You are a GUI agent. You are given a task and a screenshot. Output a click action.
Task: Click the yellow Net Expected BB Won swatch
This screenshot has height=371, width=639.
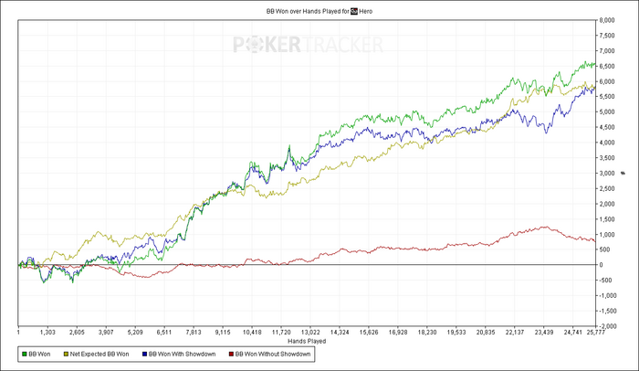66,355
